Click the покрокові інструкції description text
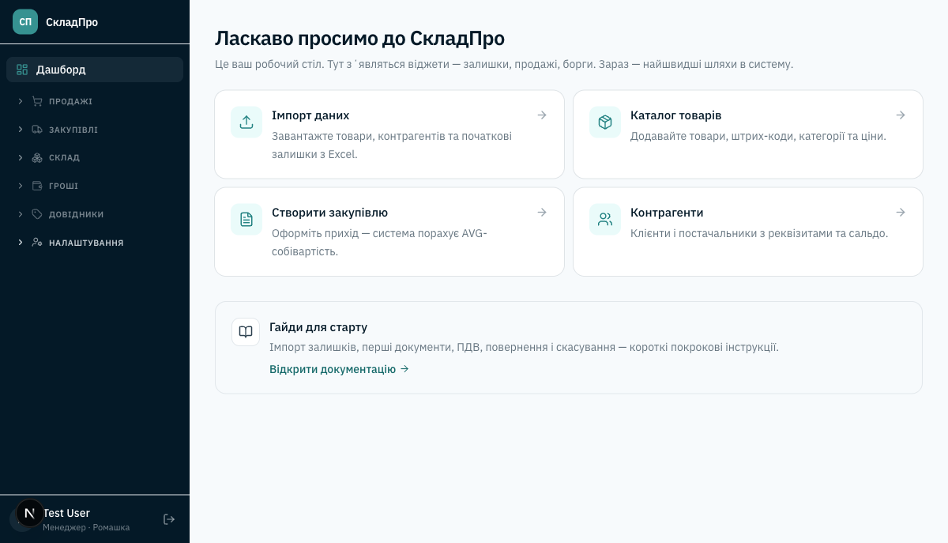 point(524,347)
